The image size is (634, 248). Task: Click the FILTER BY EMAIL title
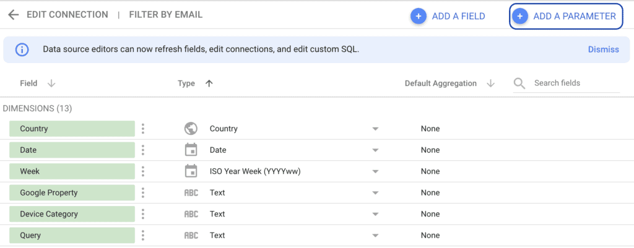[166, 15]
